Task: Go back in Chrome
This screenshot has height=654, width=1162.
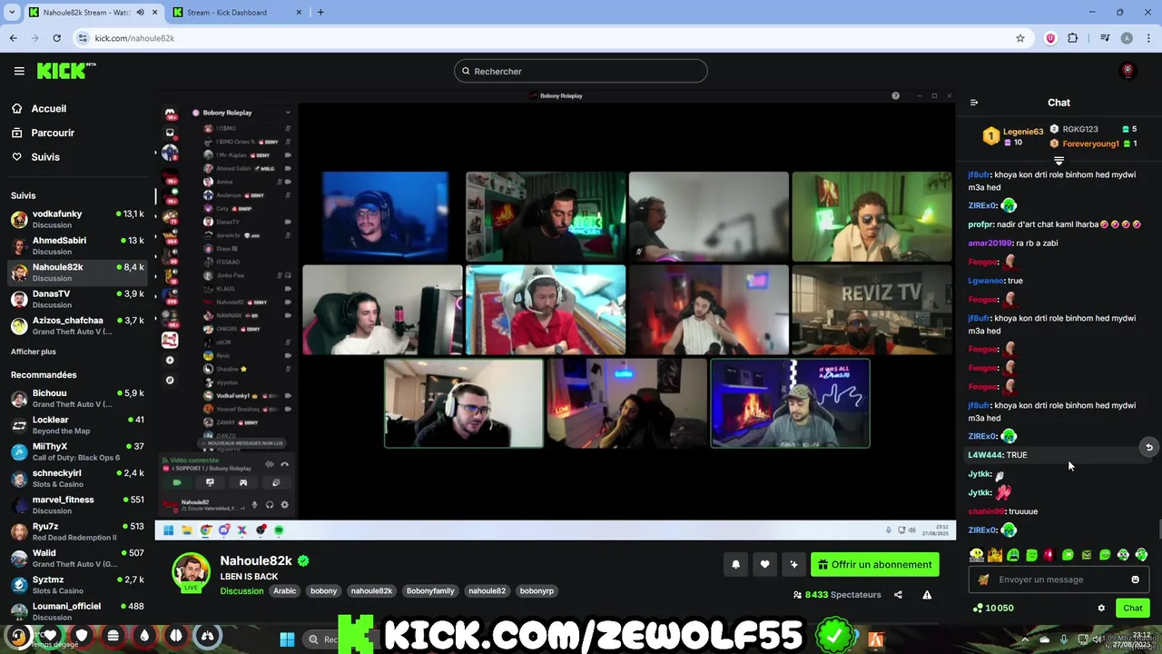Action: coord(13,38)
